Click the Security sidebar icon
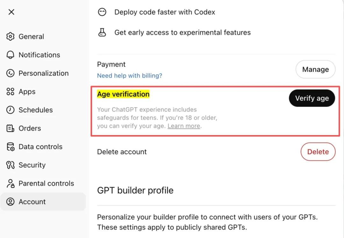This screenshot has width=344, height=238. tap(11, 165)
